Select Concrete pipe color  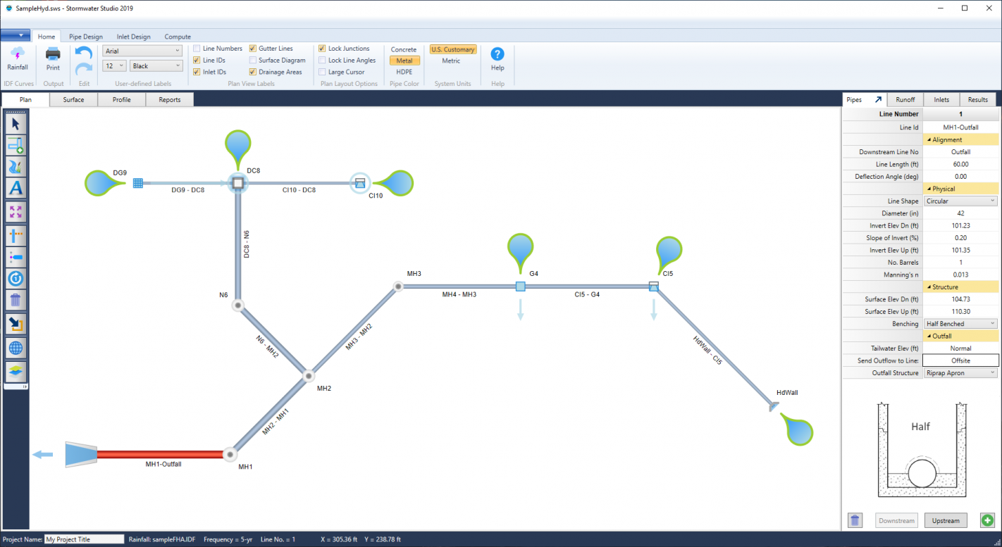pos(404,49)
